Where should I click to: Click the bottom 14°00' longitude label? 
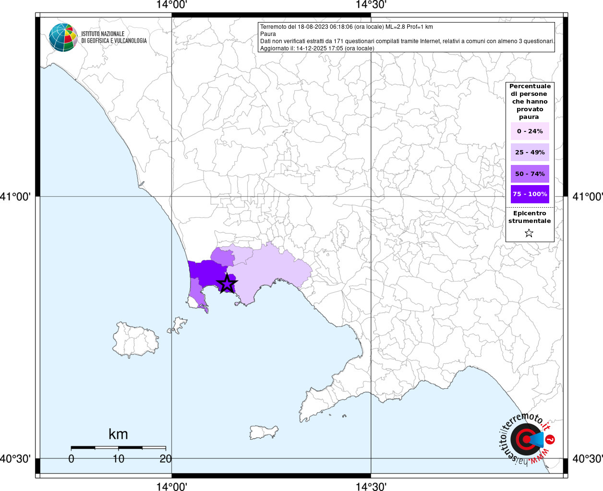[x=171, y=486]
